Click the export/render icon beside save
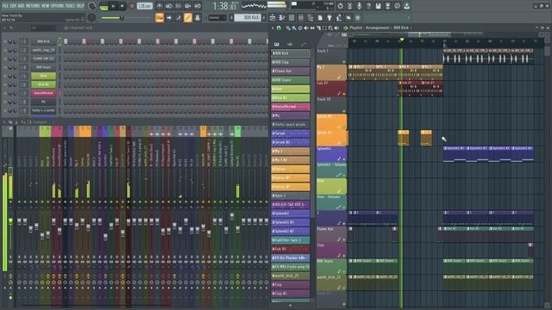 click(x=387, y=6)
